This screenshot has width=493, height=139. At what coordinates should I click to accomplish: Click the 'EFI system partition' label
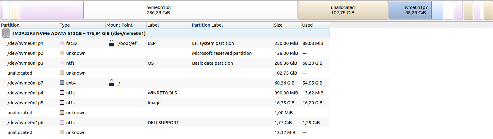pyautogui.click(x=213, y=43)
